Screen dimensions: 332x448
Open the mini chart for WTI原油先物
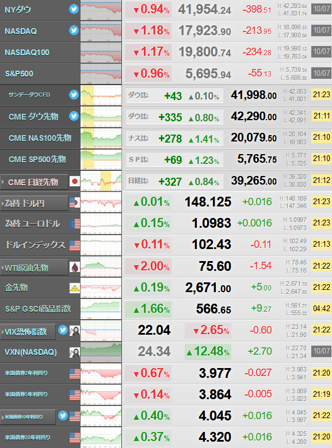click(101, 267)
